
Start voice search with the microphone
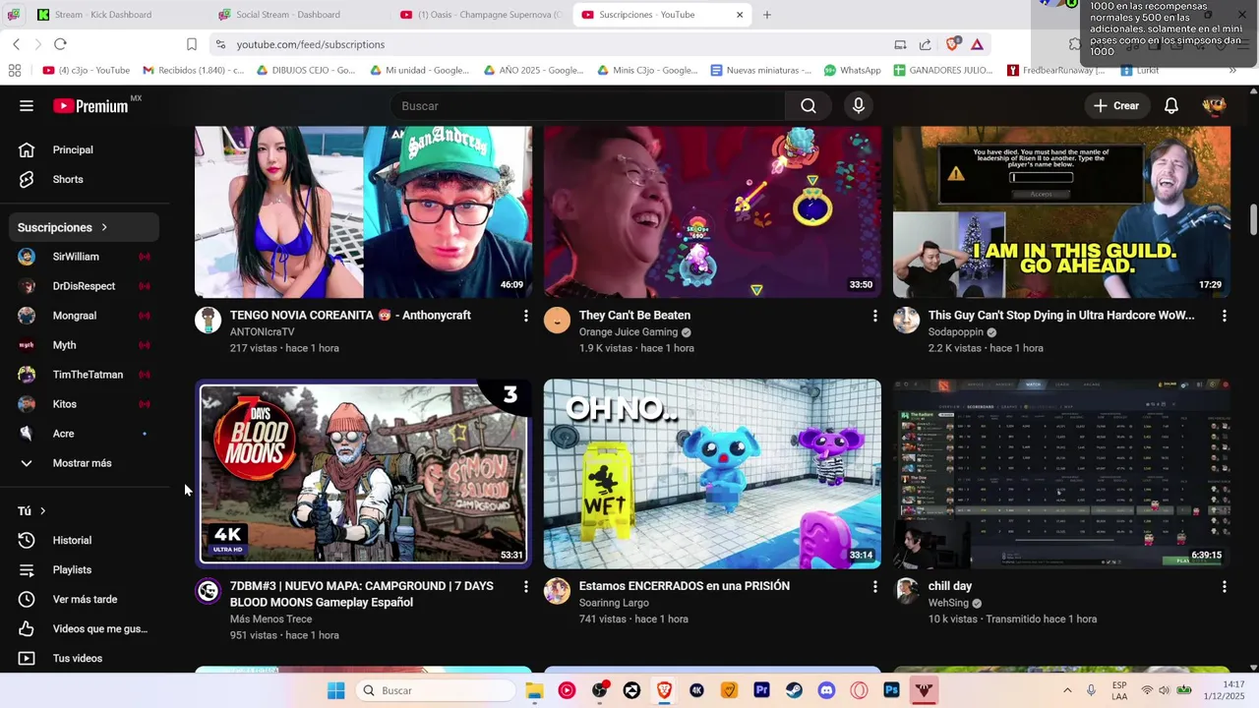[x=859, y=106]
